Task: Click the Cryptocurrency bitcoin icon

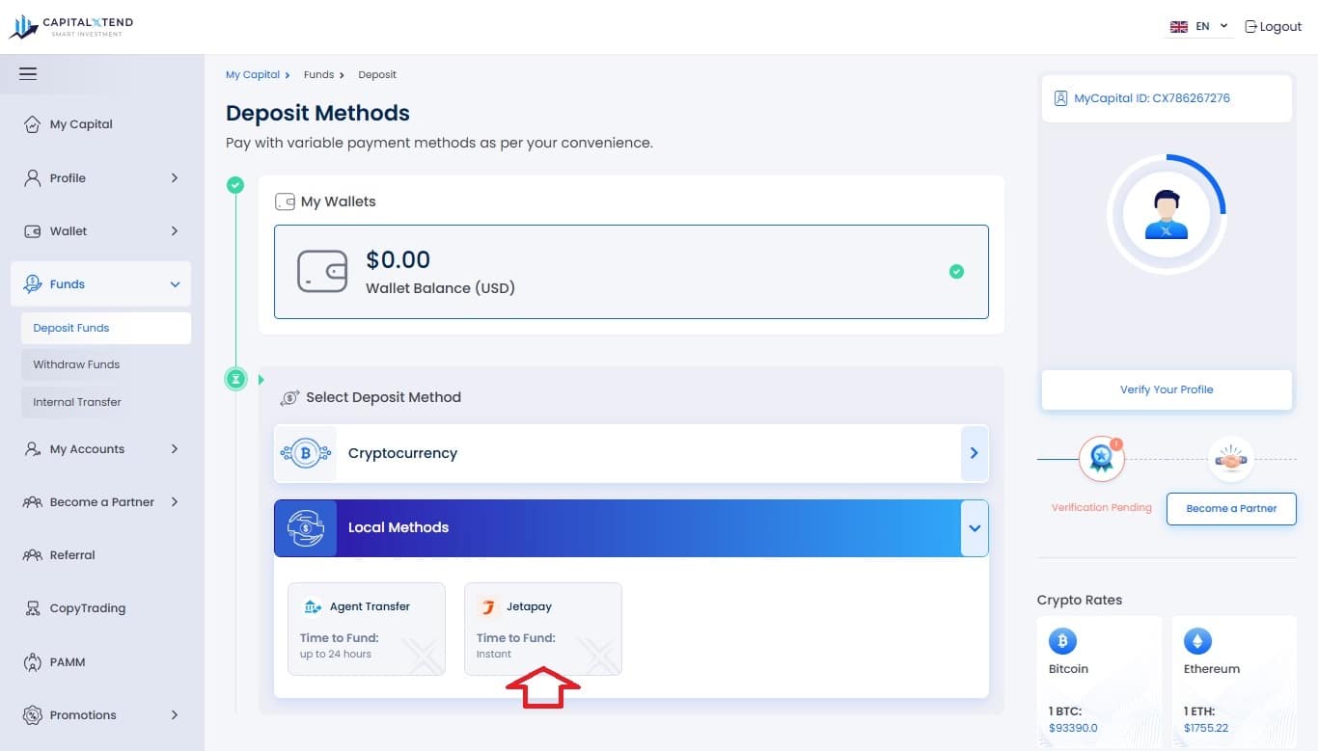Action: [x=306, y=453]
